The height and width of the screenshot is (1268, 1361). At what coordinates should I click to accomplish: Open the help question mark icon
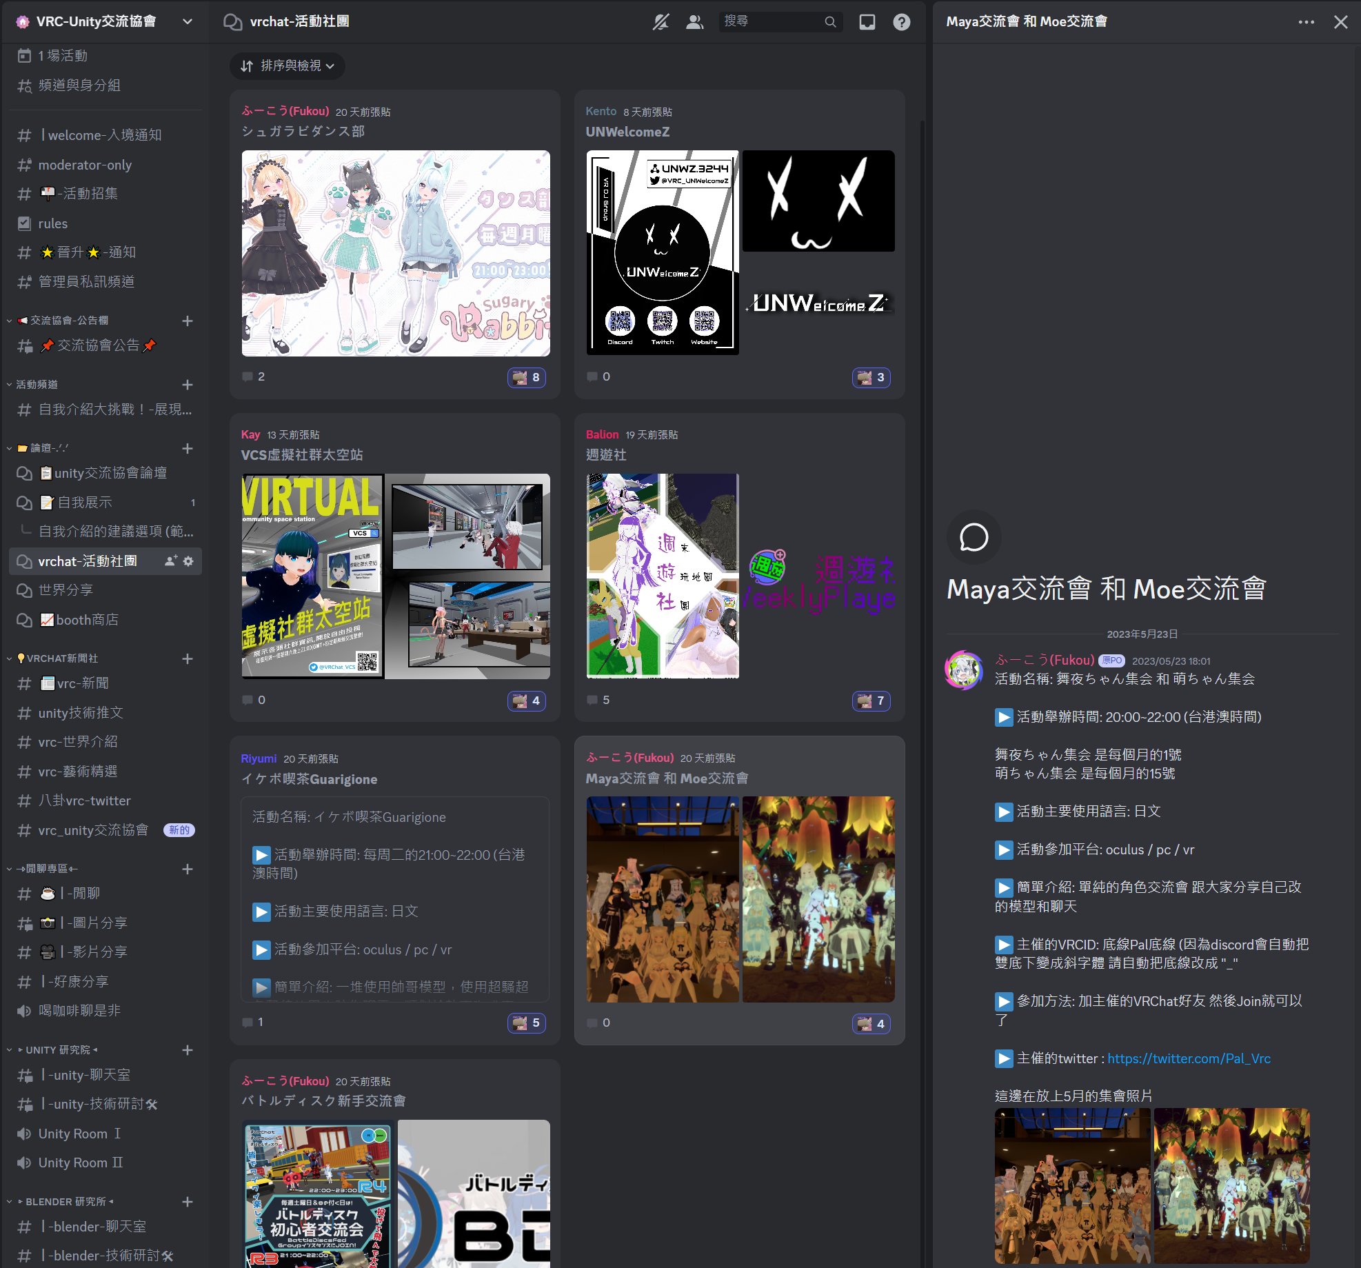tap(902, 21)
